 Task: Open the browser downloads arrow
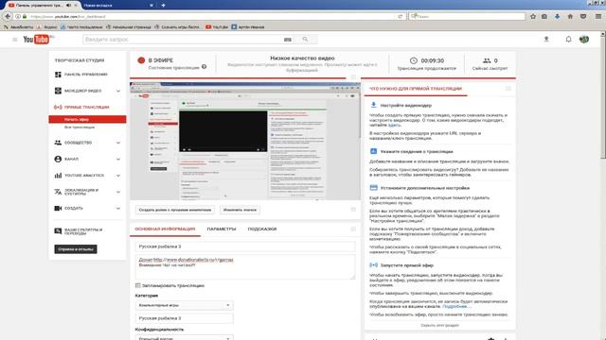pos(557,17)
